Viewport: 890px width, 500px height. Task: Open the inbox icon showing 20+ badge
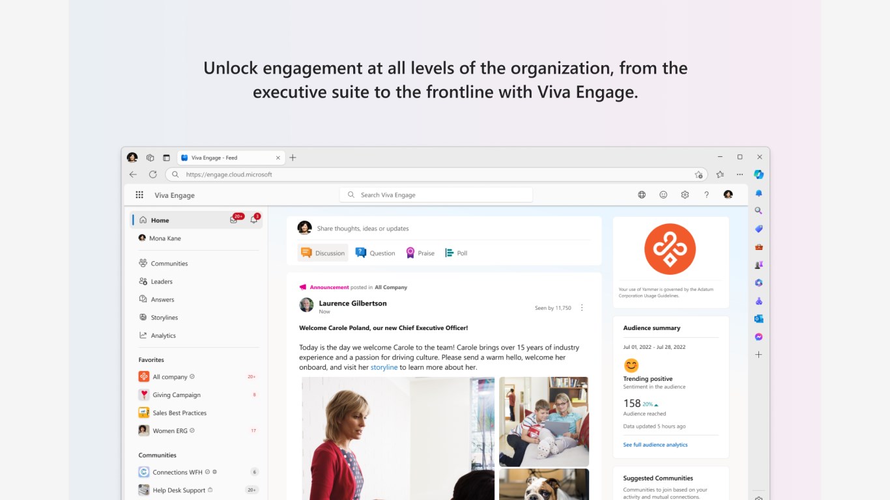point(234,219)
